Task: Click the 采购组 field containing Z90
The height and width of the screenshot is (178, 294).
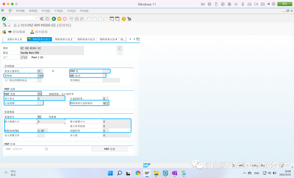Action: coord(39,76)
